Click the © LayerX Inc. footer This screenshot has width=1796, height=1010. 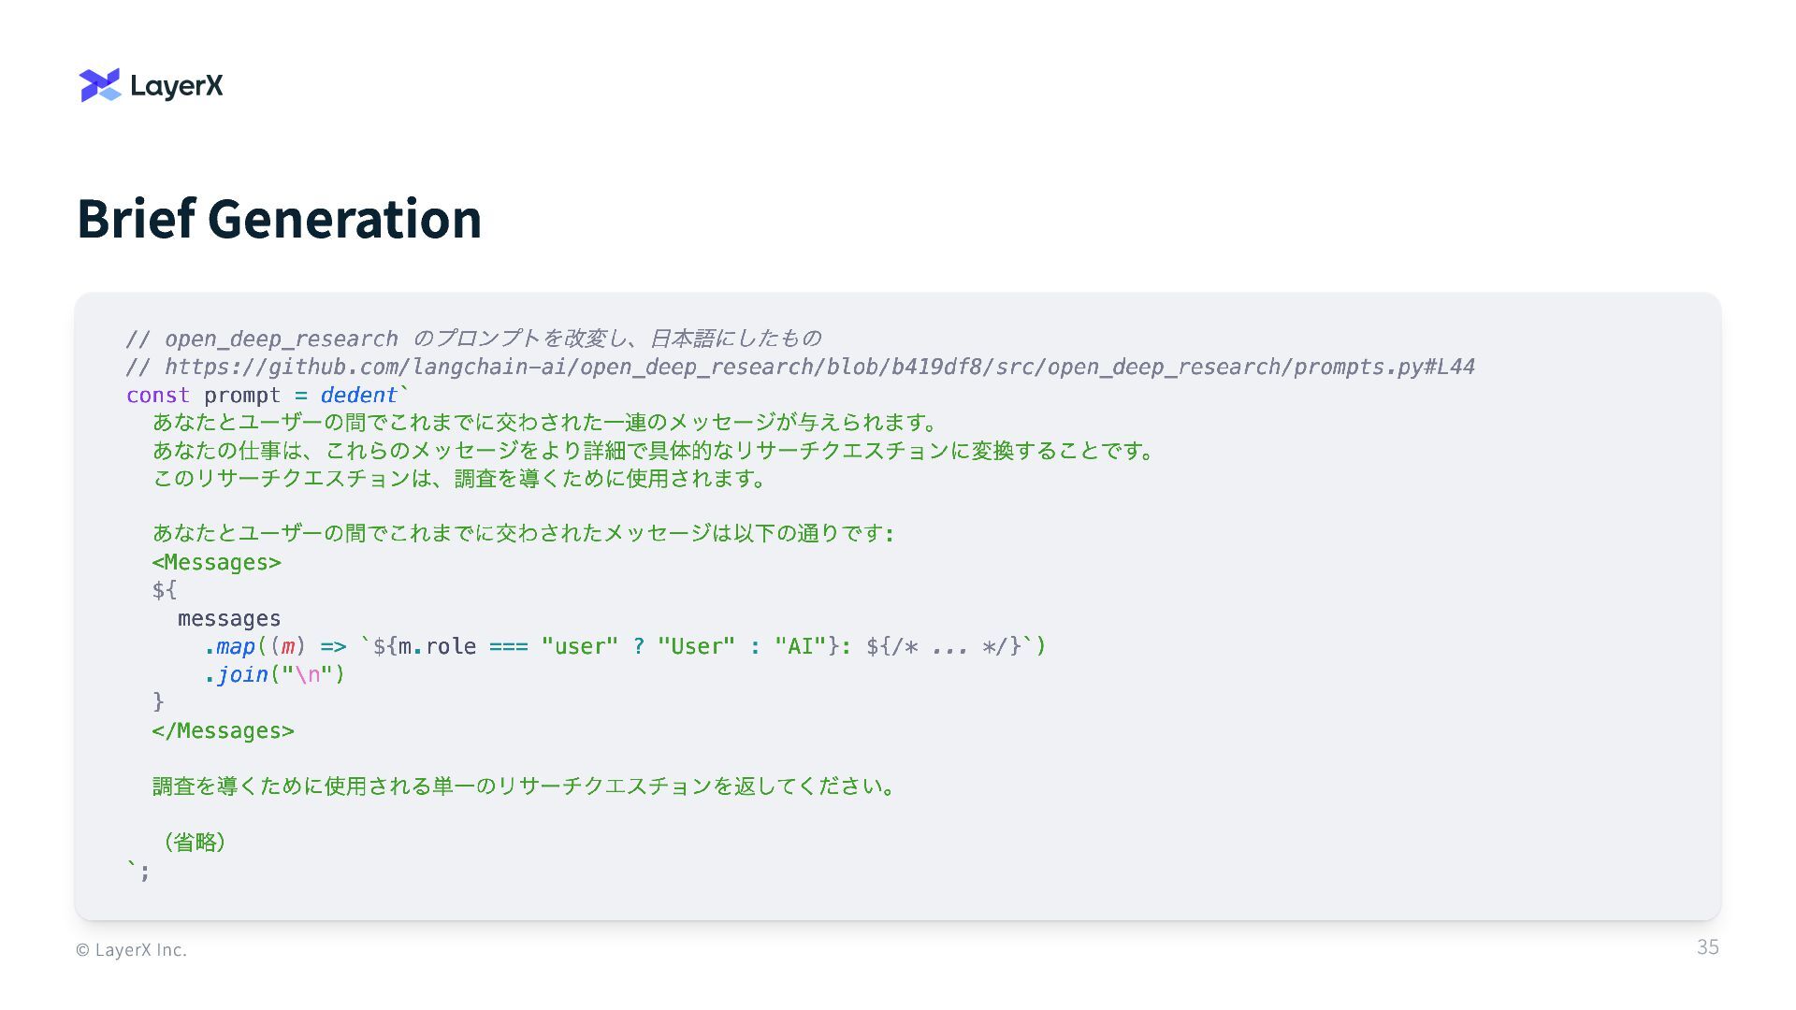pyautogui.click(x=131, y=950)
